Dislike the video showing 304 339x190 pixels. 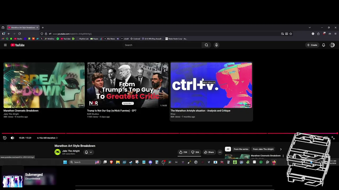195,152
